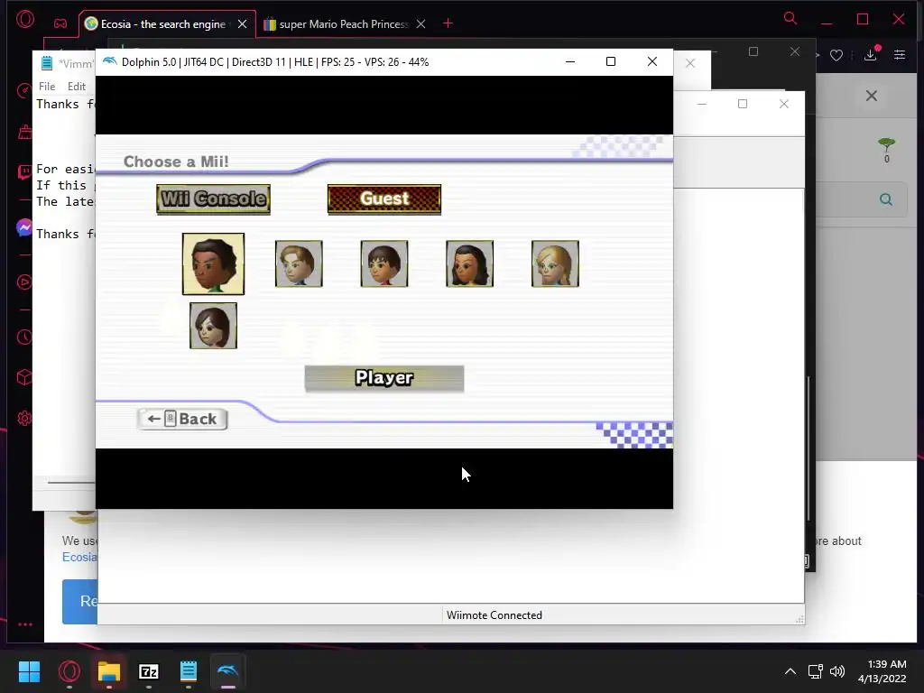Viewport: 924px width, 693px height.
Task: Open the Windows Start menu
Action: click(29, 671)
